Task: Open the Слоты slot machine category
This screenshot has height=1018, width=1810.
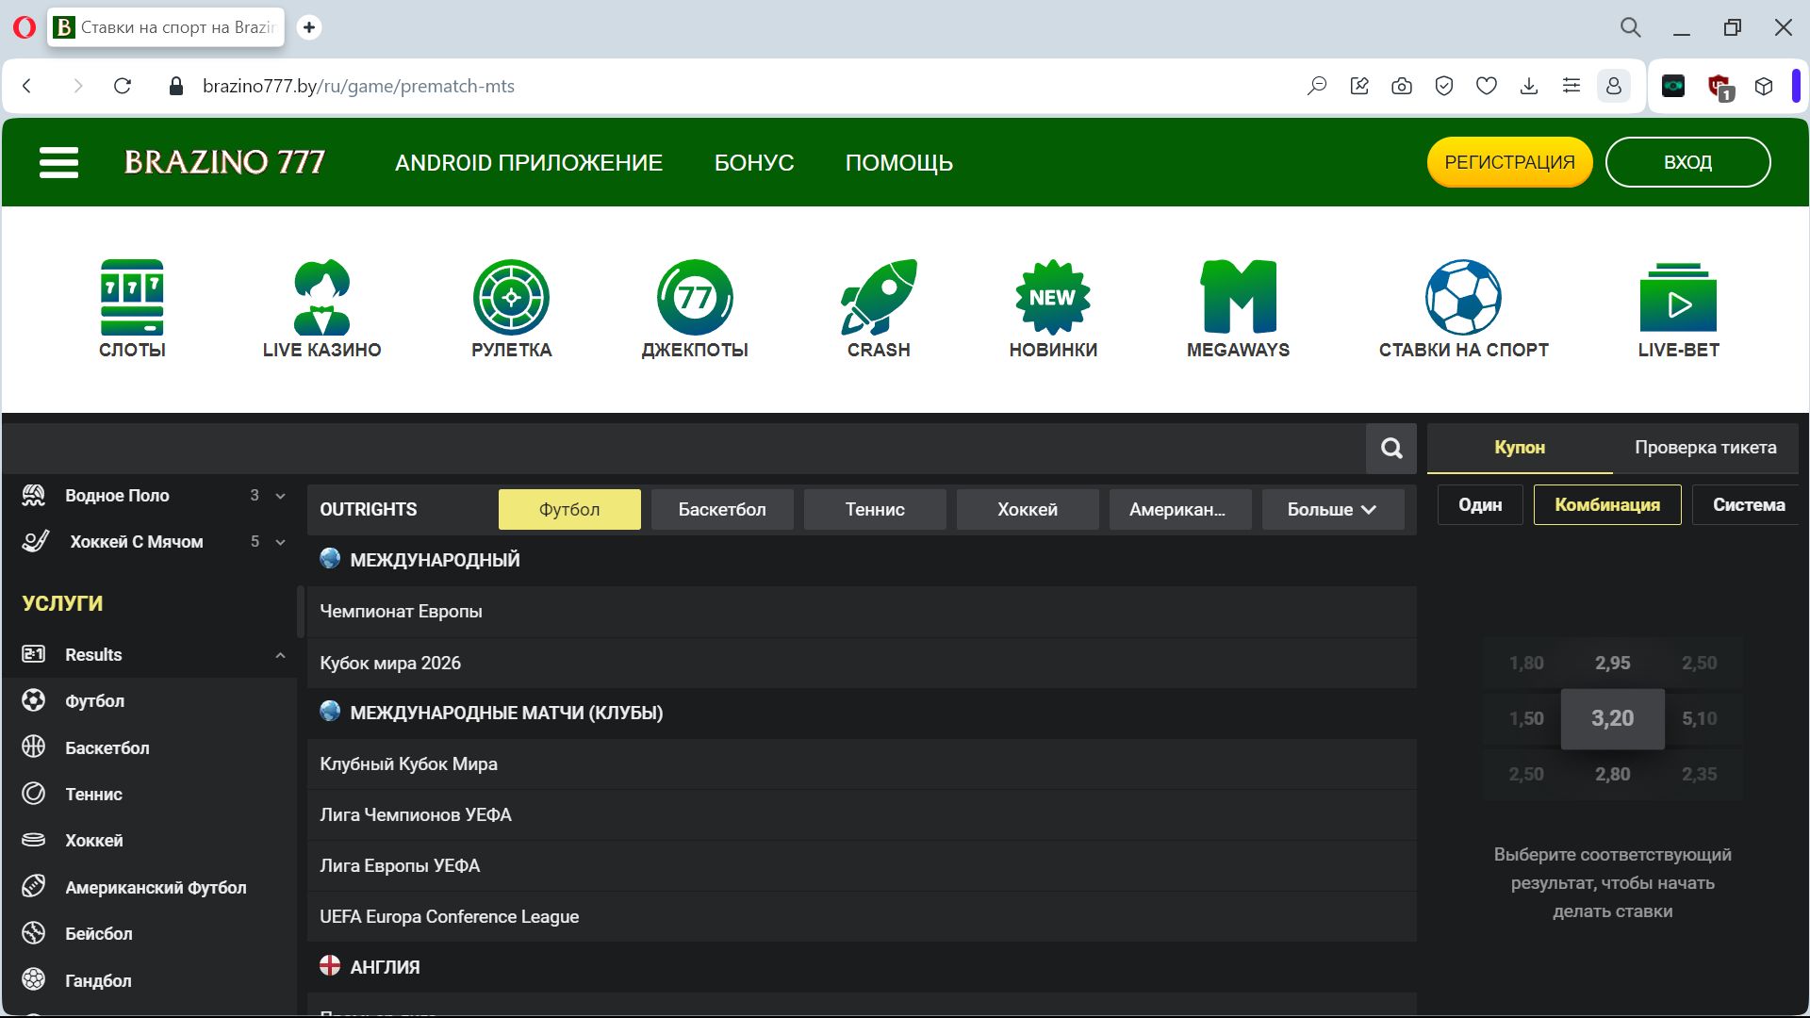Action: point(132,309)
